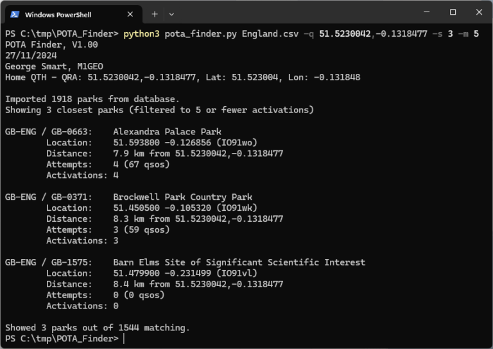The width and height of the screenshot is (493, 349).
Task: Click the python3 command text
Action: 141,33
